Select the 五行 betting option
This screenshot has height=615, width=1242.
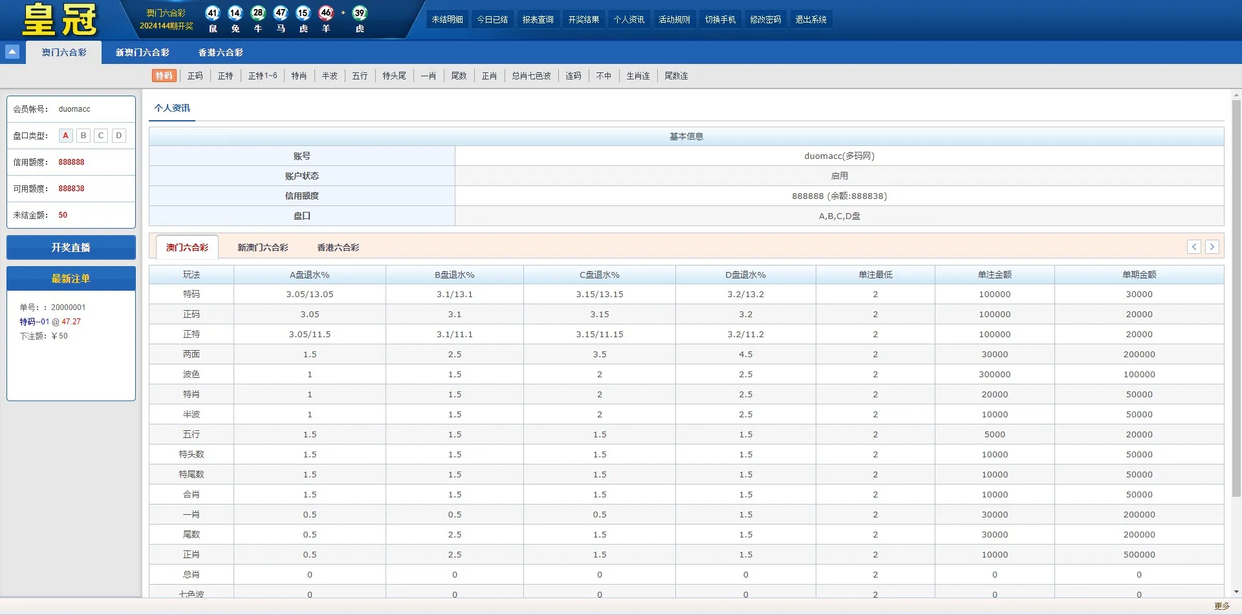coord(360,76)
